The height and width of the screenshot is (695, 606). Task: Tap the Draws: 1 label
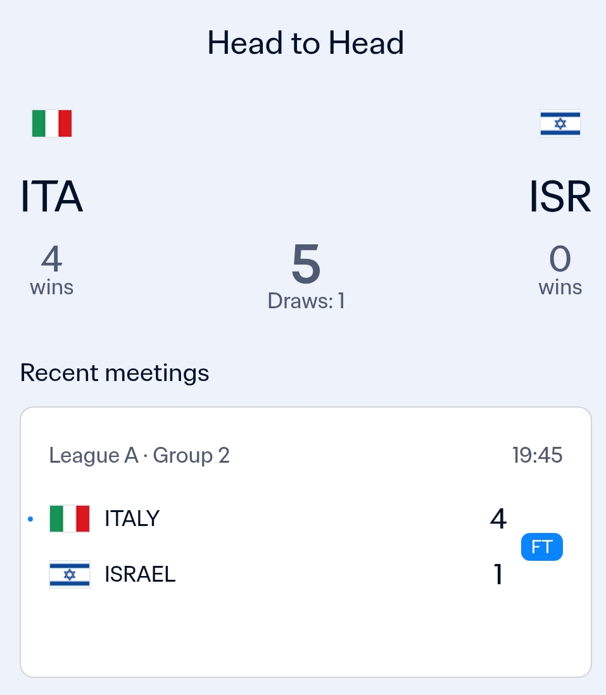pos(306,301)
